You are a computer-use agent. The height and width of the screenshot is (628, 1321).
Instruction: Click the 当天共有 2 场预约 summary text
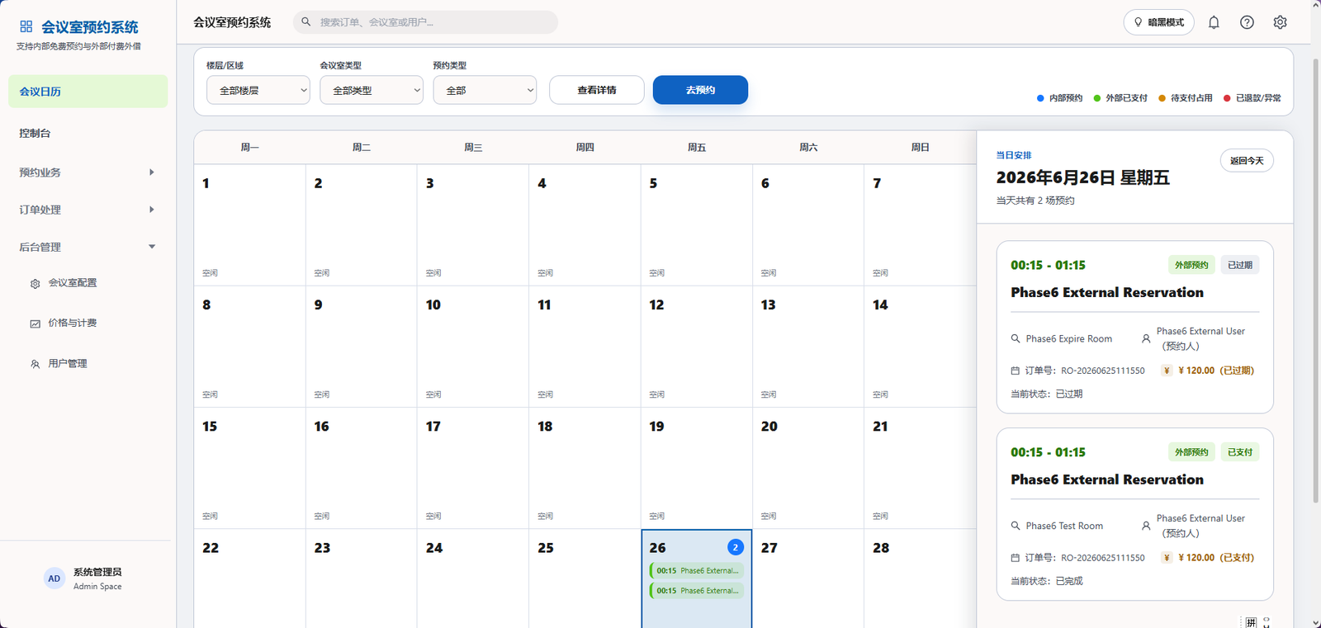coord(1035,201)
